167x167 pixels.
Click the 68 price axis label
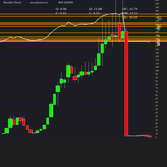[157, 95]
